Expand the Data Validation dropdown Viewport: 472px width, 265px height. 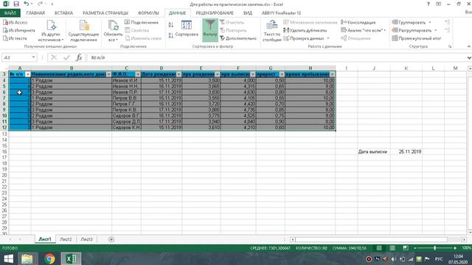[327, 38]
